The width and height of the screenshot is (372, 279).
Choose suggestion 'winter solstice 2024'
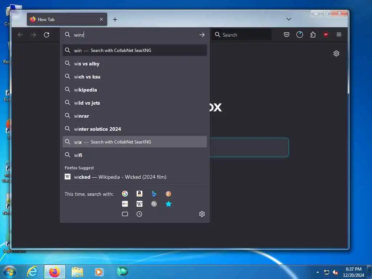(x=135, y=129)
